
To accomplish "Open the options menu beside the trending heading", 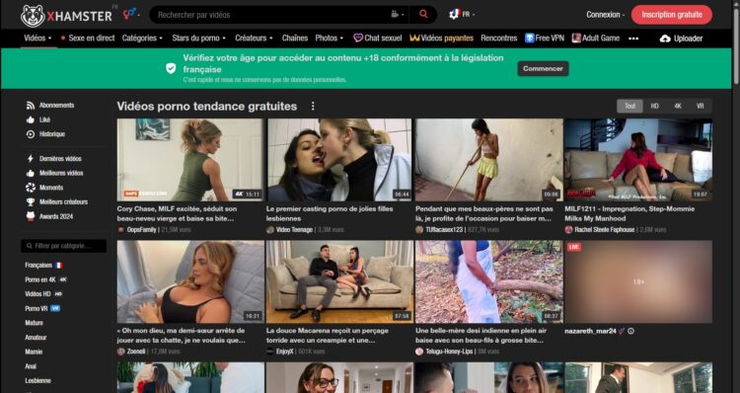I will pyautogui.click(x=313, y=106).
